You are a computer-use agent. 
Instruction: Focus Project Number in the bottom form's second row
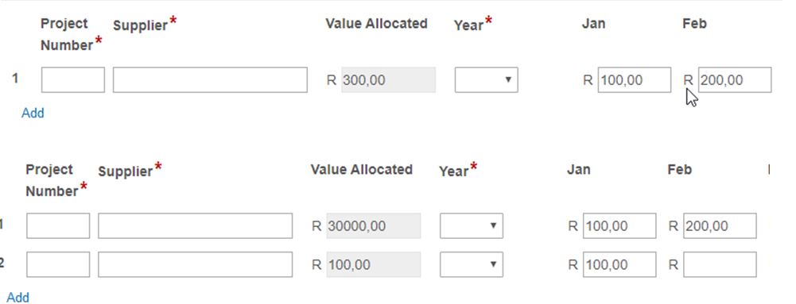(x=58, y=264)
